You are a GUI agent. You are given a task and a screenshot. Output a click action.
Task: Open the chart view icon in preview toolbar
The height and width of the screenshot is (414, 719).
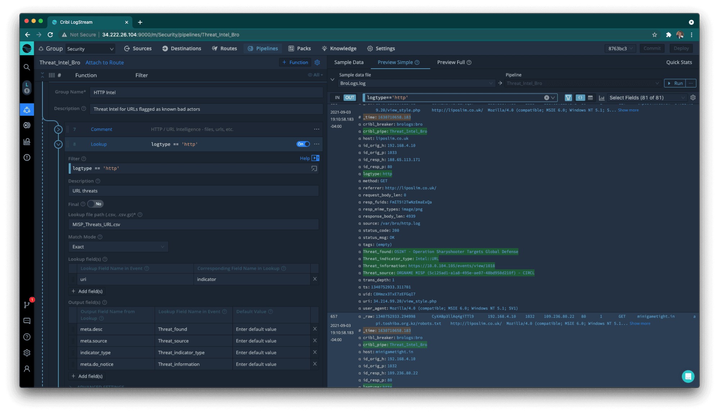(601, 98)
